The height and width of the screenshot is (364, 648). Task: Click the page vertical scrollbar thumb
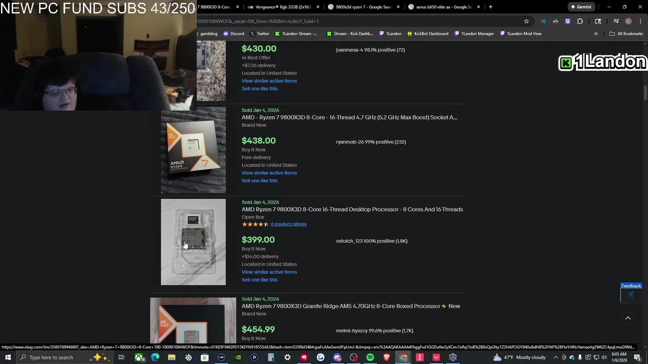pos(645,94)
